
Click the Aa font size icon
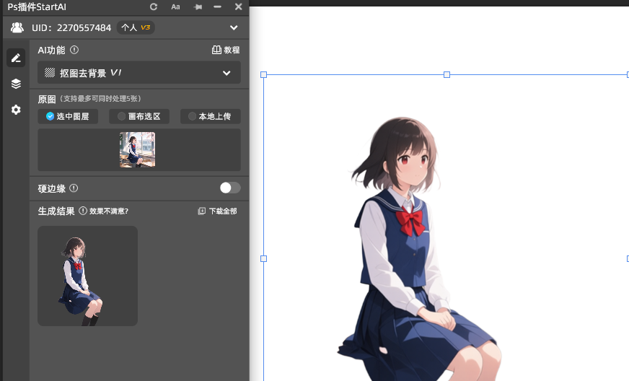click(x=175, y=6)
